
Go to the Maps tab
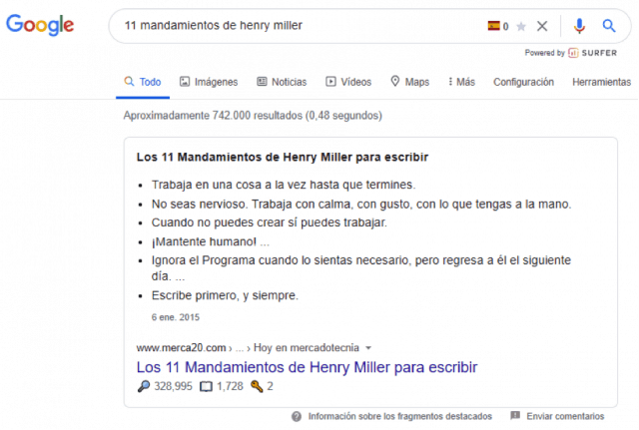(x=409, y=82)
